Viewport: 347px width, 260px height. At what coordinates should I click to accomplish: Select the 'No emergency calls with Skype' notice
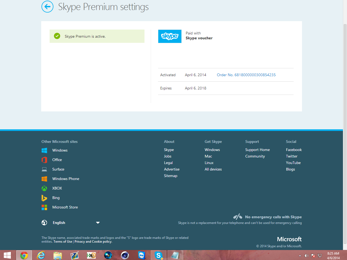click(273, 217)
